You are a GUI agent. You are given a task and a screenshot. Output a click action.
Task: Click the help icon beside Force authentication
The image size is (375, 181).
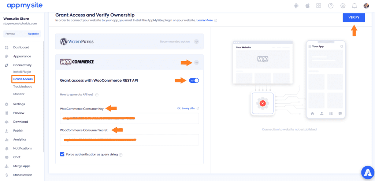pos(121,155)
